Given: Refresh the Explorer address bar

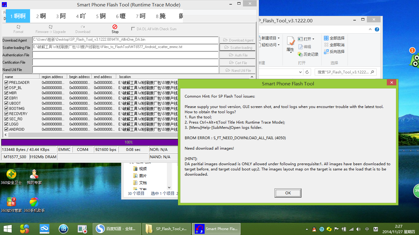Looking at the screenshot, I should coord(307,72).
